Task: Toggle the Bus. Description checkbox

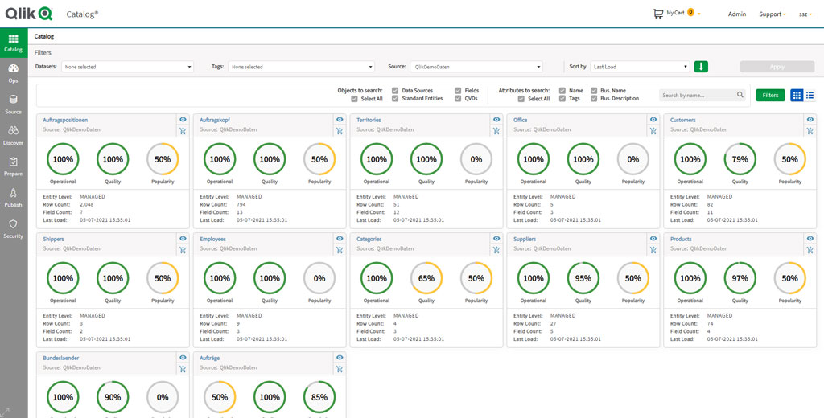Action: click(x=594, y=98)
